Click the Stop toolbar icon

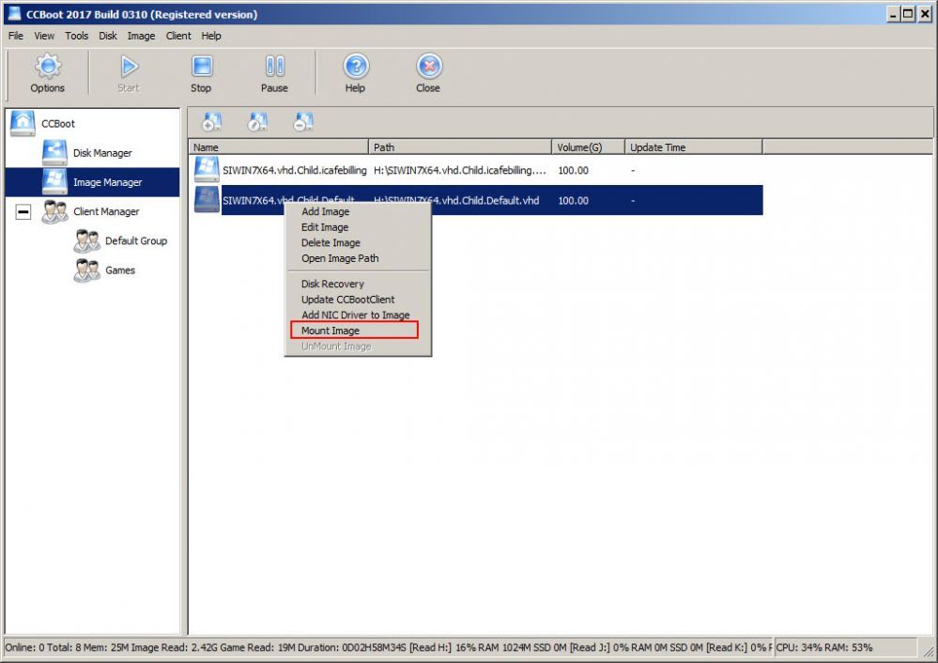(202, 67)
